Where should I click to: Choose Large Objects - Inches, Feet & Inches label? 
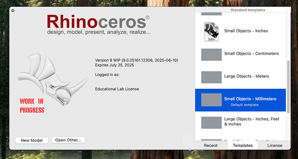252,122
